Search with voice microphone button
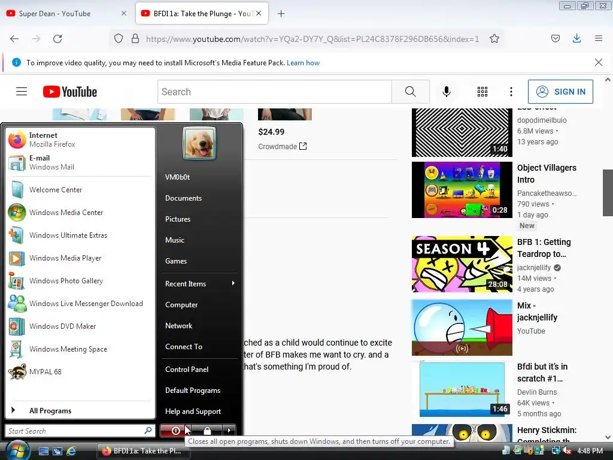Viewport: 613px width, 460px height. click(x=447, y=92)
